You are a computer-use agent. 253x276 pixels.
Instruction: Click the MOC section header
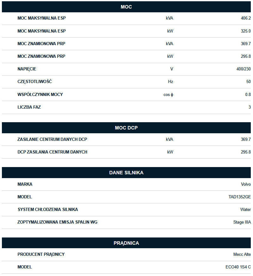point(126,7)
